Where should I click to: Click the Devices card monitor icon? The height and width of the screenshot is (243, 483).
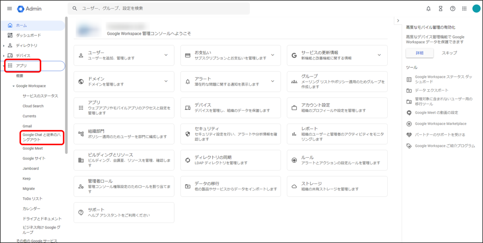point(188,108)
